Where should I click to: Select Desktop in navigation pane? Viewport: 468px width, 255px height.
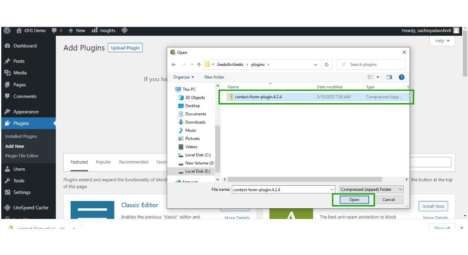tap(189, 105)
